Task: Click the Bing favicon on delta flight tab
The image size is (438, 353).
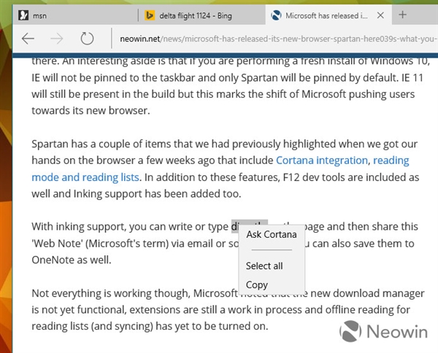Action: (x=150, y=15)
